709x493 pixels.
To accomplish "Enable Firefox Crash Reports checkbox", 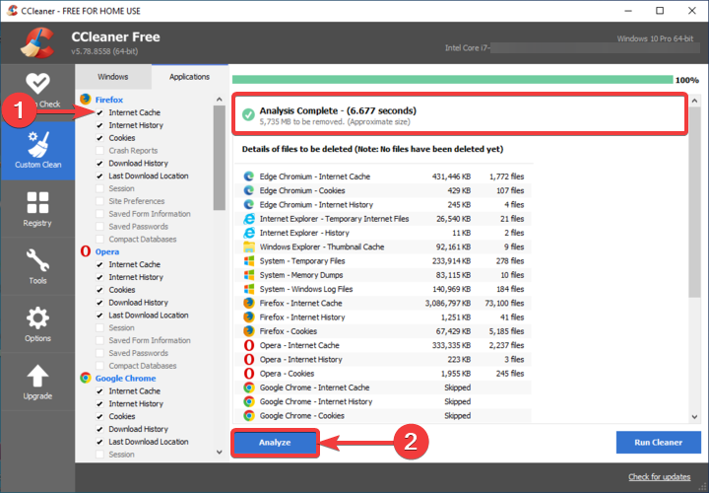I will 99,150.
